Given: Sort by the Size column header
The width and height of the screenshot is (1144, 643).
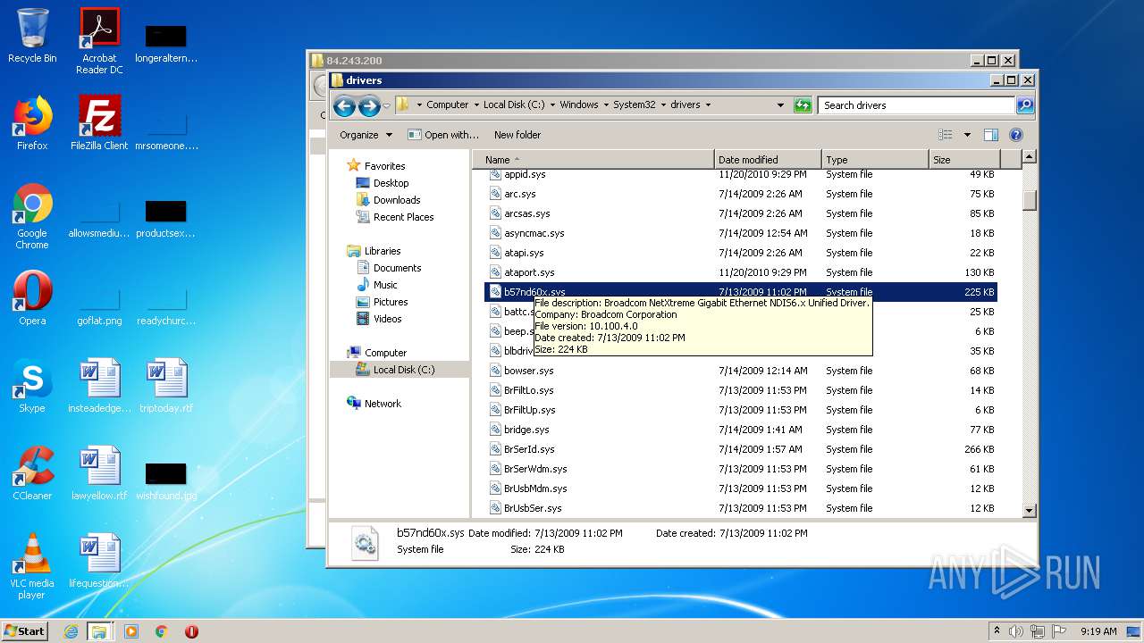Looking at the screenshot, I should (964, 160).
